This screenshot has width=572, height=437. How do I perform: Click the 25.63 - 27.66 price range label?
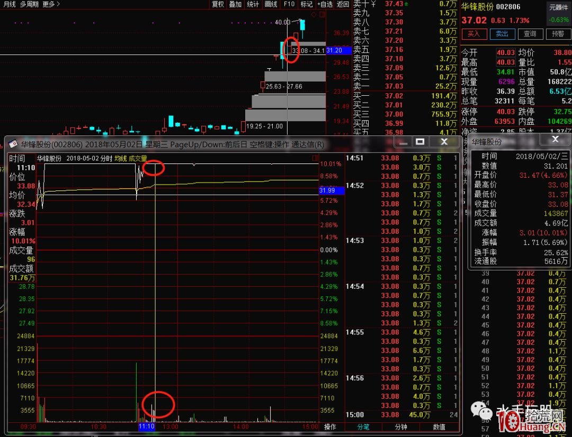pos(284,86)
